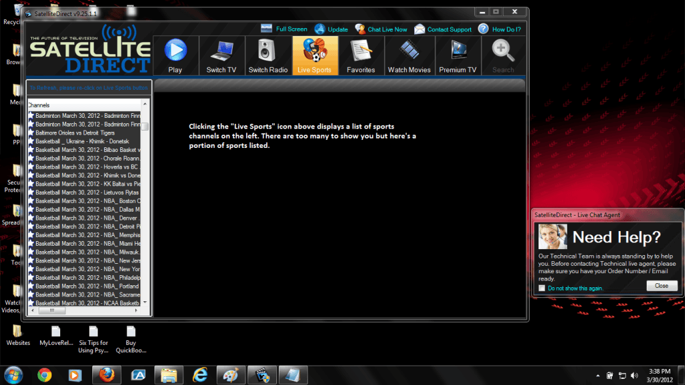Open Contact Support
Viewport: 685px width, 385px height.
click(443, 29)
